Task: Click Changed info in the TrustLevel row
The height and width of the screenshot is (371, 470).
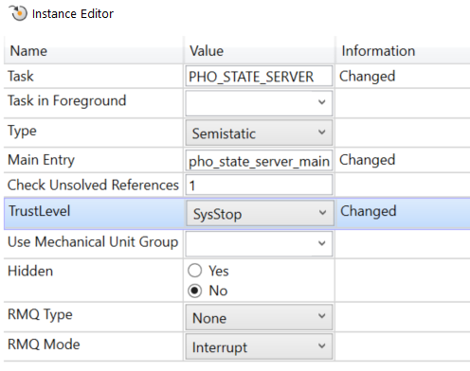Action: click(x=368, y=211)
